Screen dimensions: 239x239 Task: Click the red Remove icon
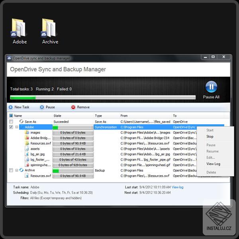tap(73, 107)
